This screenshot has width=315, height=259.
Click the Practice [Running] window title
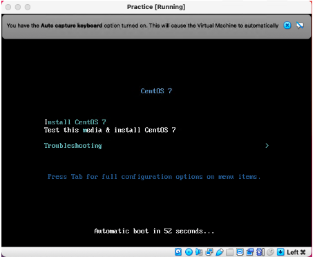(156, 7)
